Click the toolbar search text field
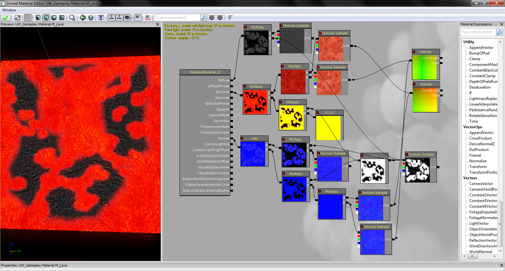 (177, 18)
